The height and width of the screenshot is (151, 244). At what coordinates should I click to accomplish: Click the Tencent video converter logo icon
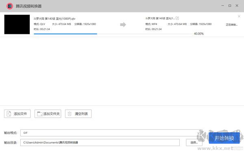10,6
